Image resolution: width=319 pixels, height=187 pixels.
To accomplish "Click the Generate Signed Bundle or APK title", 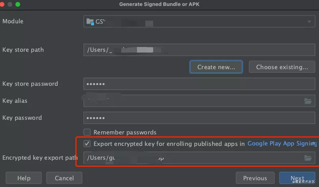I will 159,4.
